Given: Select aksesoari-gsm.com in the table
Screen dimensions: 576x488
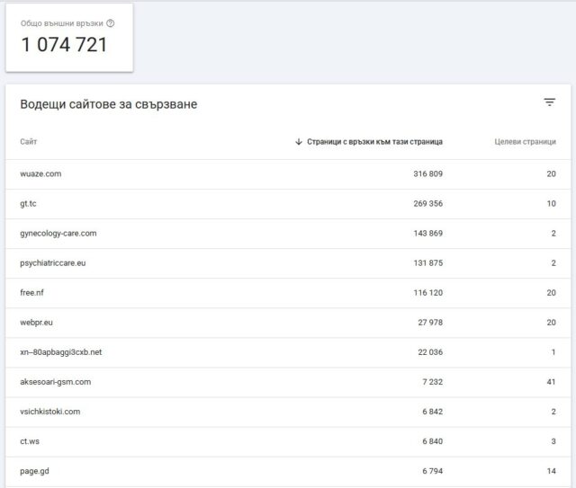Looking at the screenshot, I should 288,382.
